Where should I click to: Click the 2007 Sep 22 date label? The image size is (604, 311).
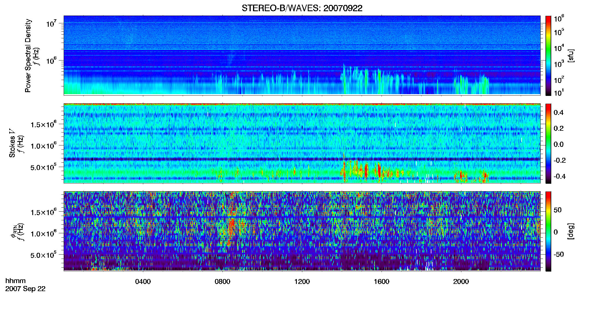(x=25, y=289)
